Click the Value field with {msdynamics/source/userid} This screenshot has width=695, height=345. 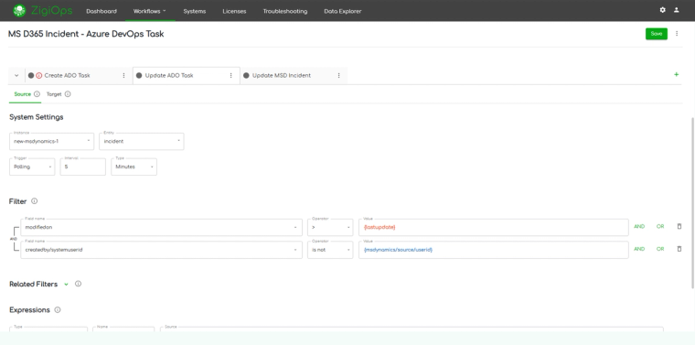tap(493, 250)
